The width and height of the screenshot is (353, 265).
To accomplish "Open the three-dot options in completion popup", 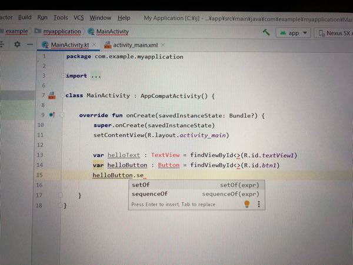I will click(x=258, y=204).
